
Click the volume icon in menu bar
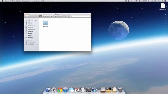[x=139, y=1]
